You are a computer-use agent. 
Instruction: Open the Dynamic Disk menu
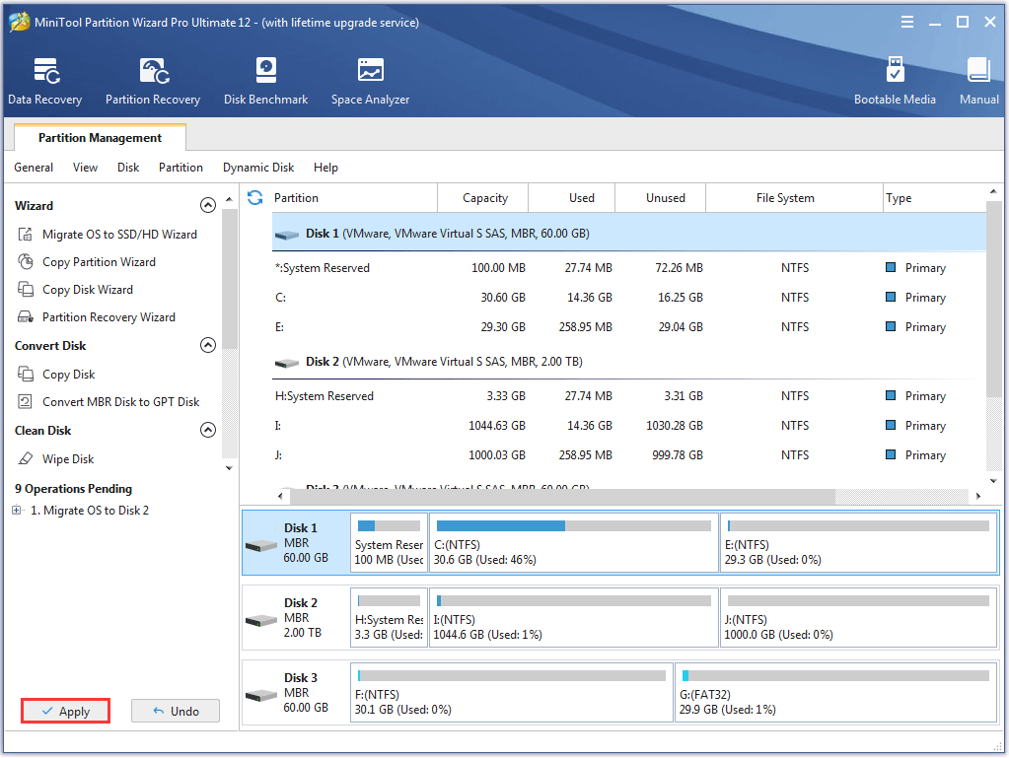click(258, 168)
